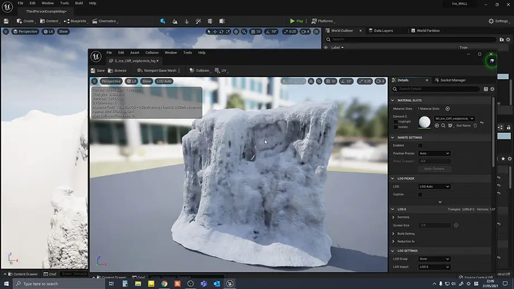
Task: Click the Reimport Base Mesh button
Action: [157, 71]
